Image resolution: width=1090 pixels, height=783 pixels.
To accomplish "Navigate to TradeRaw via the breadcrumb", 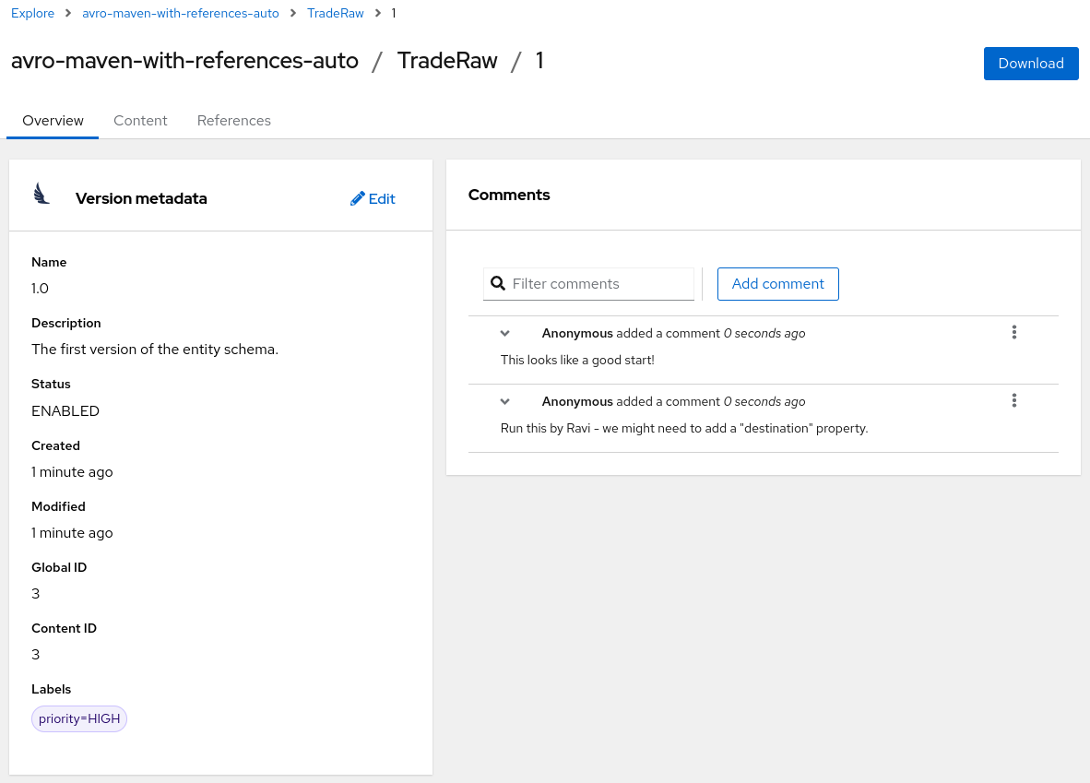I will (336, 13).
